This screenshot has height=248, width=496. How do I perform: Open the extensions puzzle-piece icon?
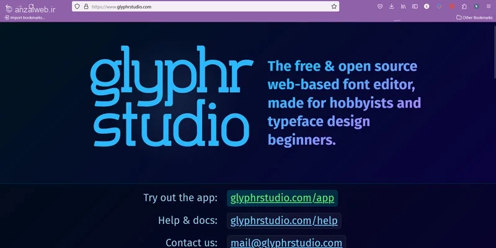464,6
